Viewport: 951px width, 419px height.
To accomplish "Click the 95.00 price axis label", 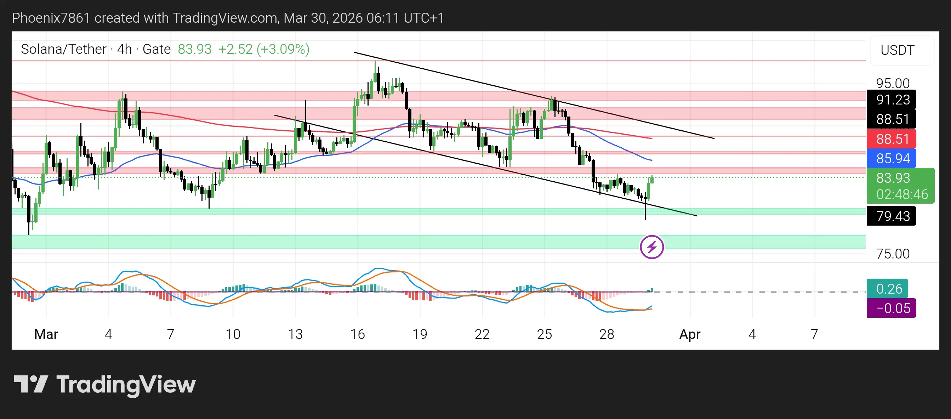I will click(893, 84).
